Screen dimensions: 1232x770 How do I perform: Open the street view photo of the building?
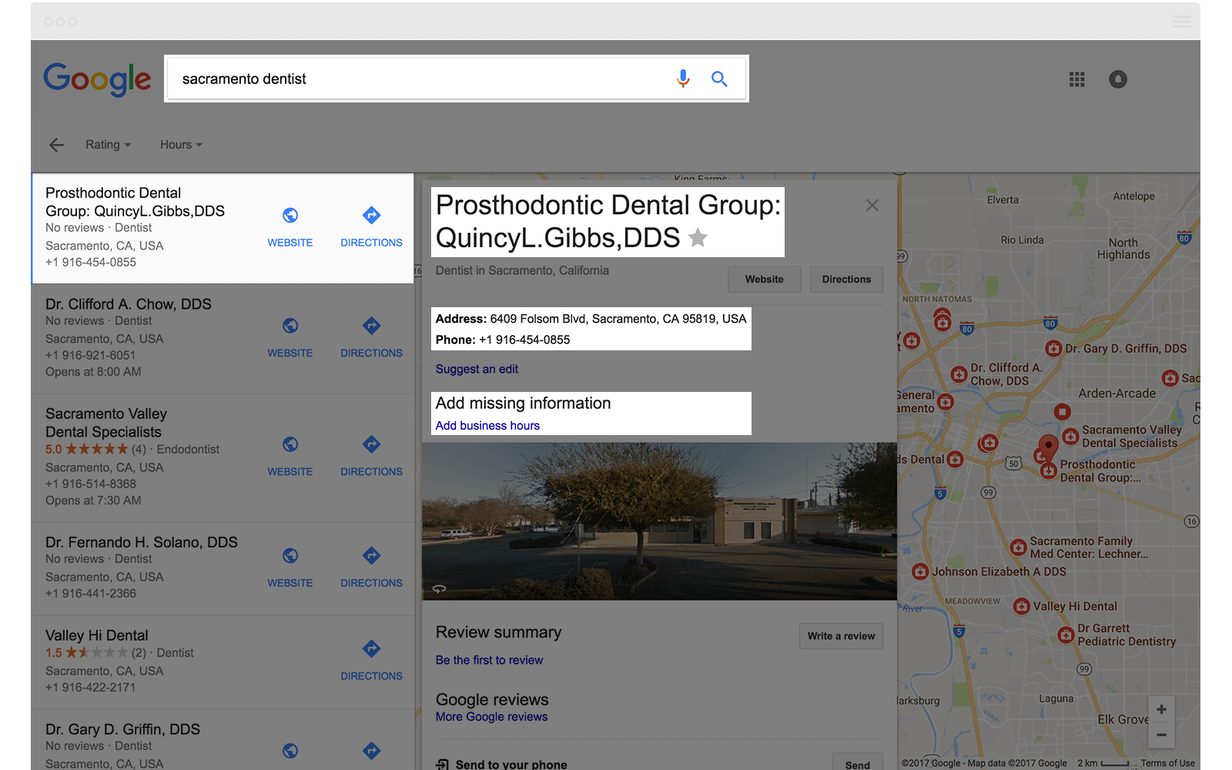tap(659, 521)
